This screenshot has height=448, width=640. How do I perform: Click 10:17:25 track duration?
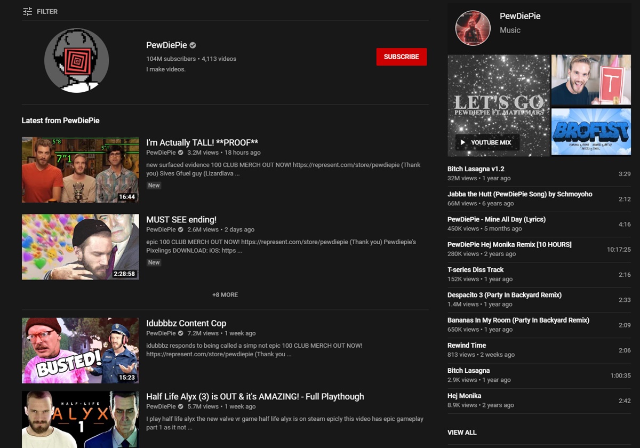coord(619,250)
